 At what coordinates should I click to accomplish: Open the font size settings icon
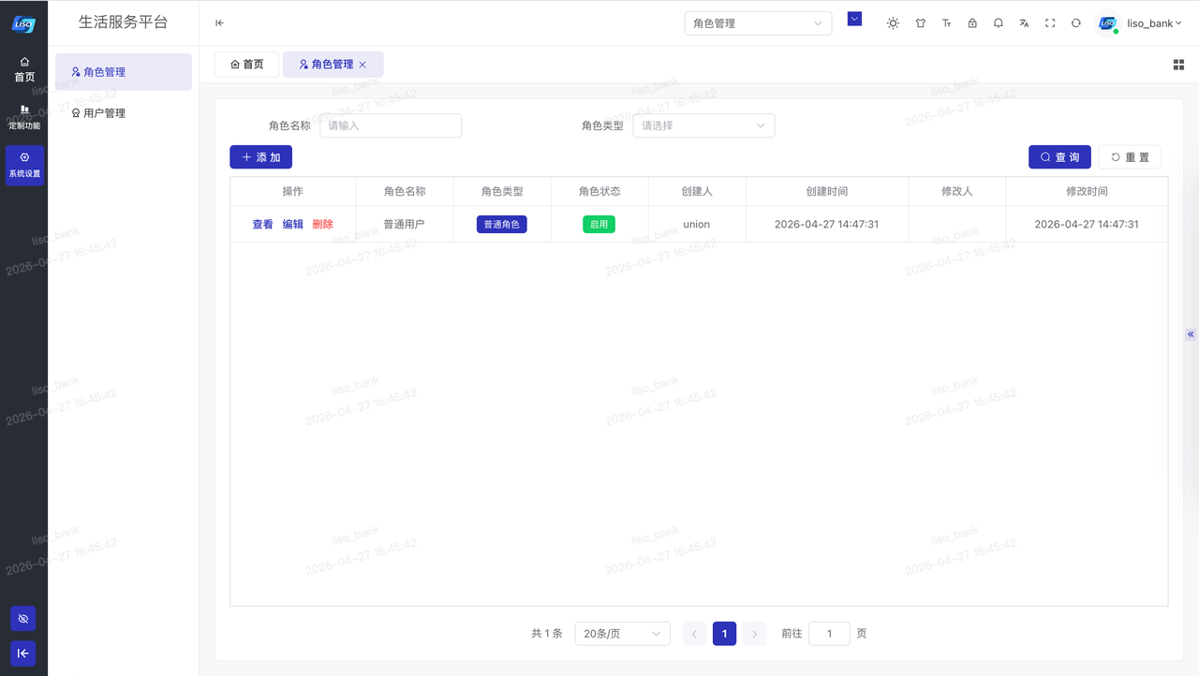946,23
